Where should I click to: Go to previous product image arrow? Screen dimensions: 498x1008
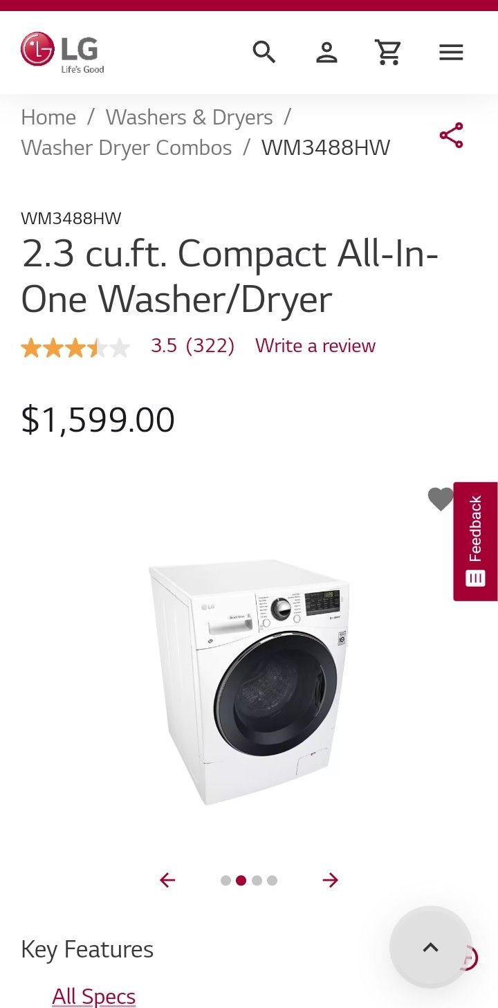pos(167,880)
